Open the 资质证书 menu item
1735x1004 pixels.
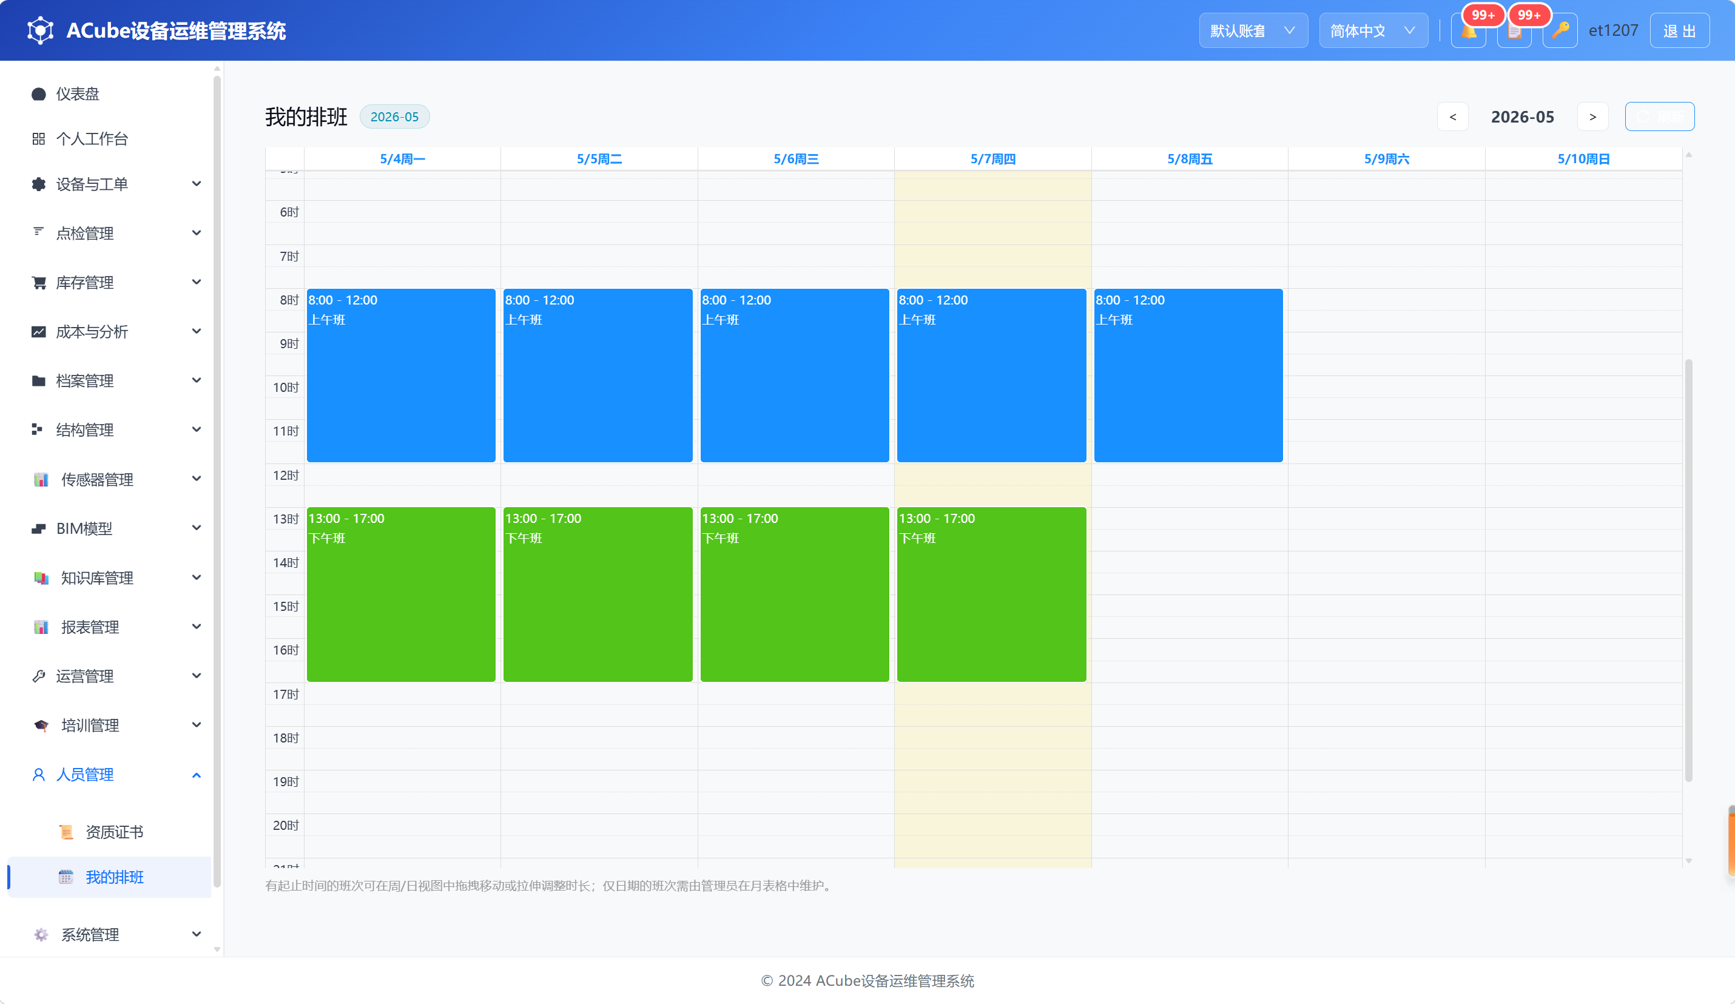pyautogui.click(x=110, y=832)
